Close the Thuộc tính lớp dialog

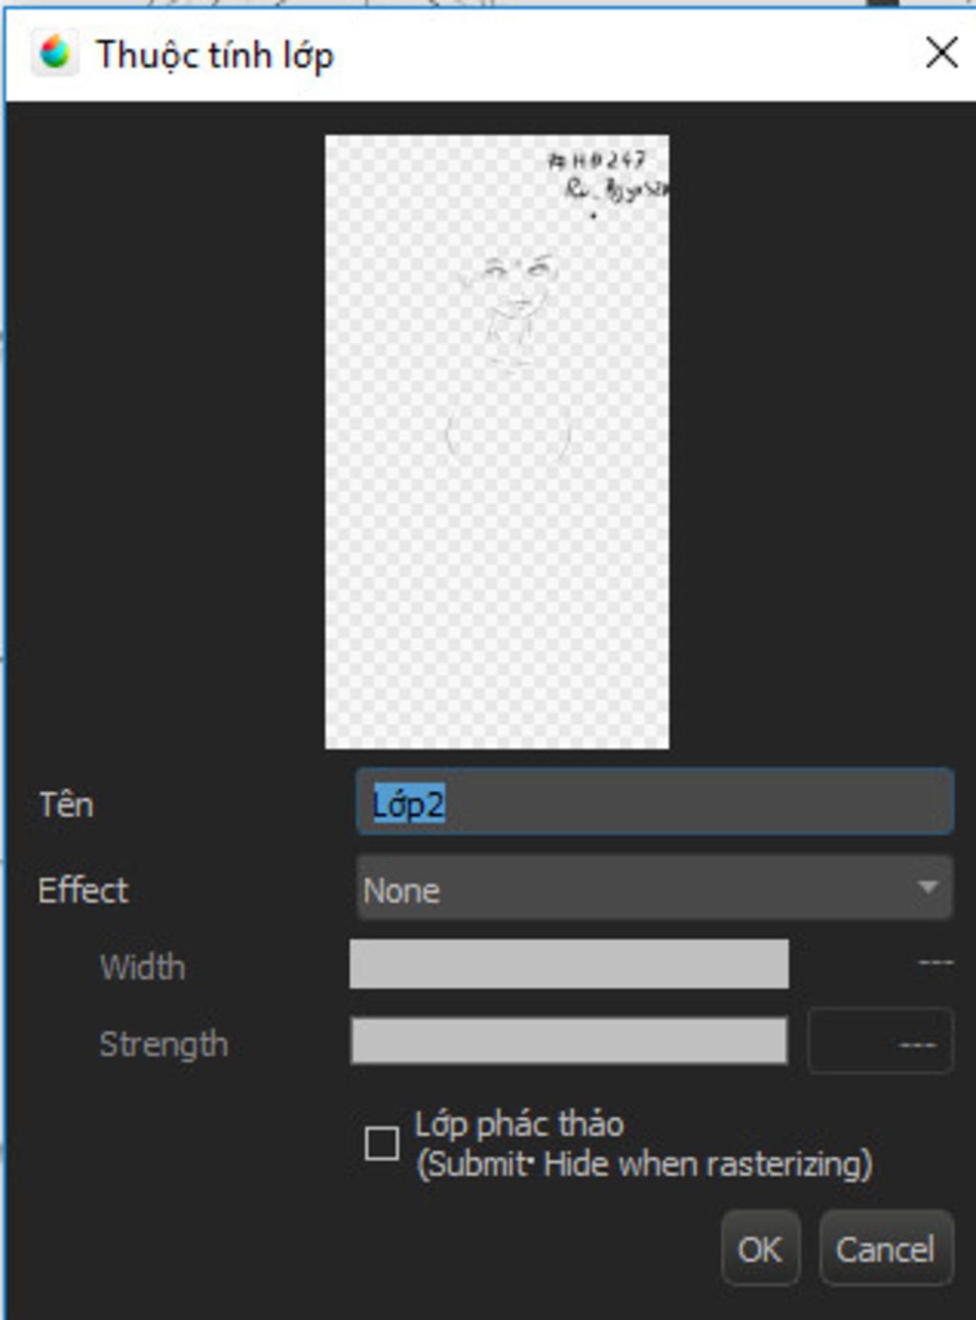tap(941, 52)
